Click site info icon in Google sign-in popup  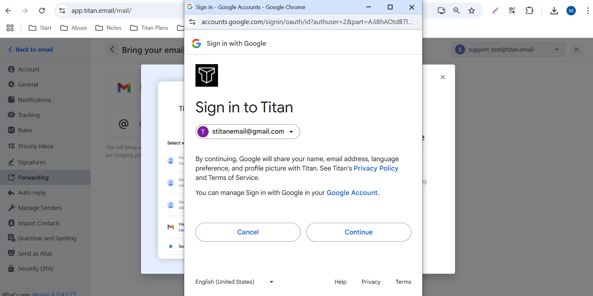coord(193,22)
